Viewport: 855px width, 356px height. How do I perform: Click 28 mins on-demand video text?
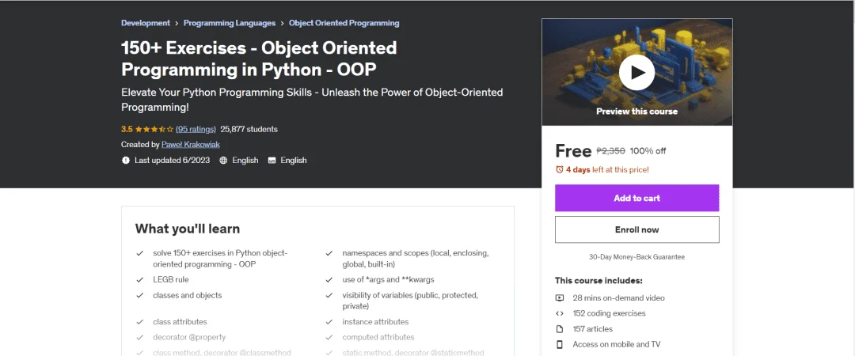619,297
